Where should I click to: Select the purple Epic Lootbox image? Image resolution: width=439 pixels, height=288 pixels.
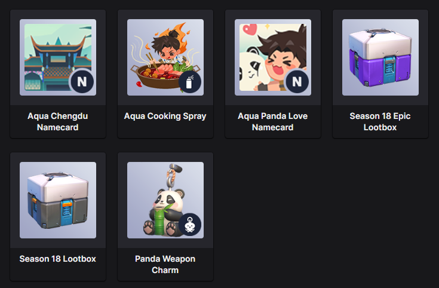380,57
